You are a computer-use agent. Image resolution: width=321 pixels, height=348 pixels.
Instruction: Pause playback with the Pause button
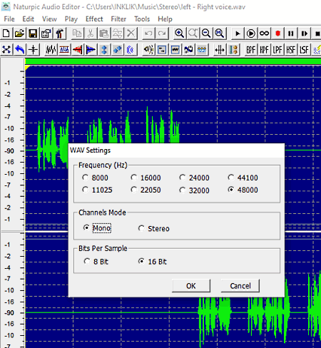(291, 34)
